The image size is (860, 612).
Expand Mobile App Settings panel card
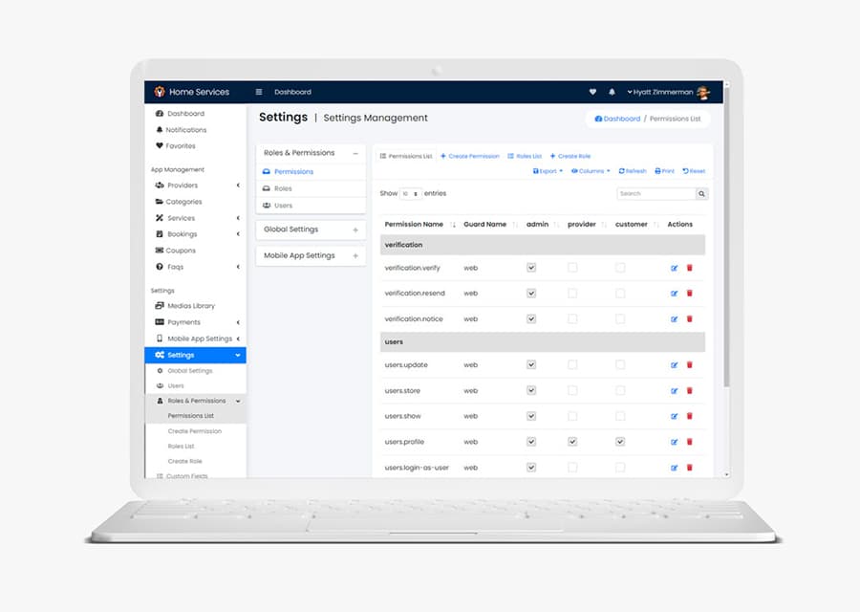355,255
